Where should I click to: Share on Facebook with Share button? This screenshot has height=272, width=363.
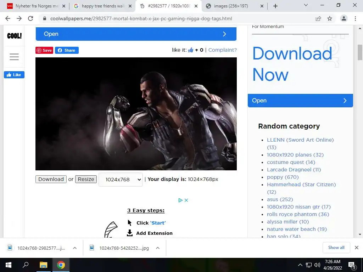(x=67, y=50)
